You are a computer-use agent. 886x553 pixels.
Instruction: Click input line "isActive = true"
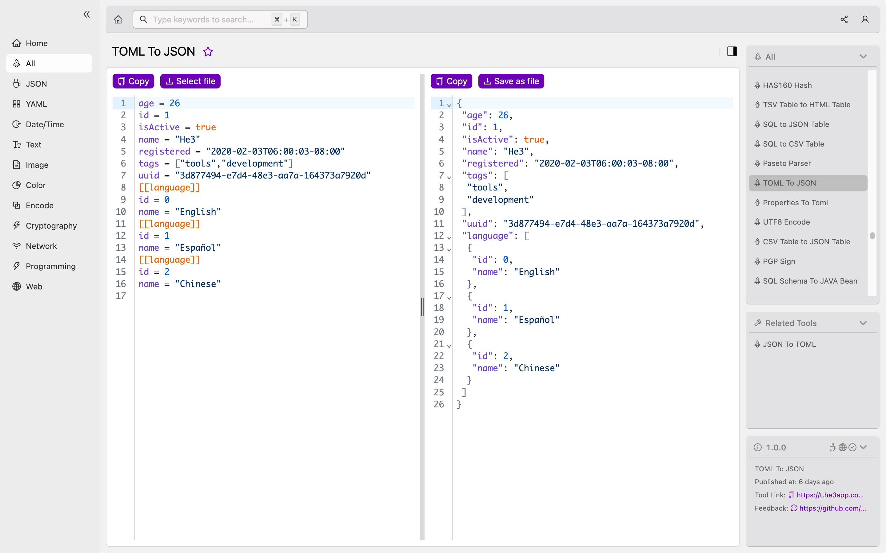[177, 127]
